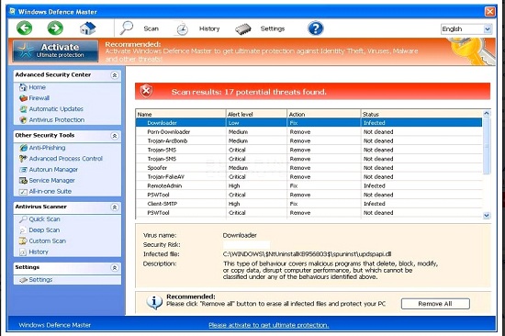Screen dimensions: 505x336
Task: Click the Custom Scan icon
Action: coord(23,241)
